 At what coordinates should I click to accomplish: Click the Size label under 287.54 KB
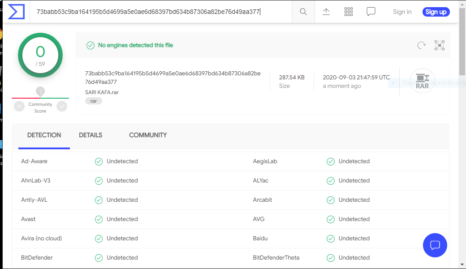point(285,86)
